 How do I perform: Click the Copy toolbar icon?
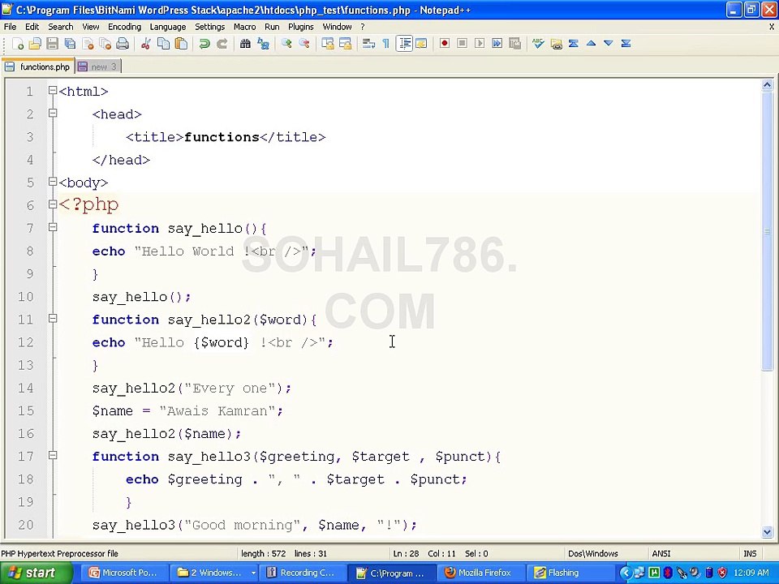click(x=163, y=44)
